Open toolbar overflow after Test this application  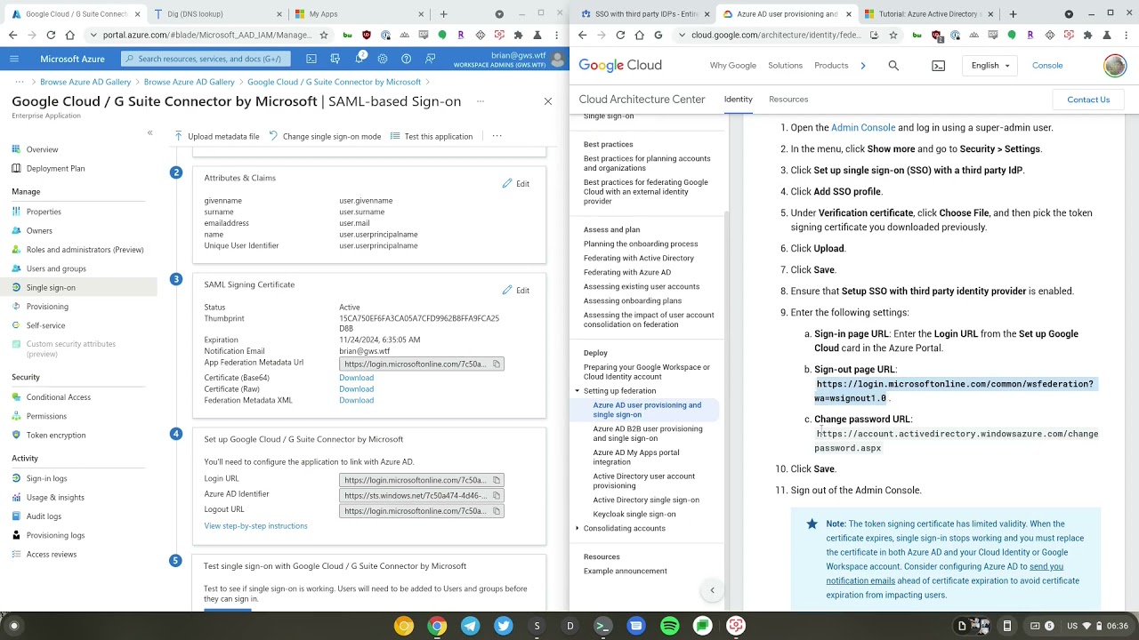click(497, 136)
